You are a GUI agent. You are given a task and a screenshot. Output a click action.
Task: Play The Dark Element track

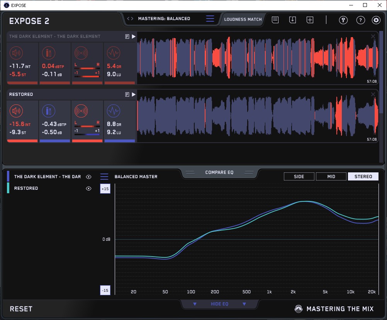[134, 37]
